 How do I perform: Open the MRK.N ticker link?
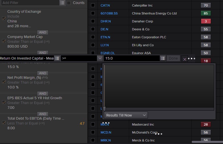click(x=106, y=140)
